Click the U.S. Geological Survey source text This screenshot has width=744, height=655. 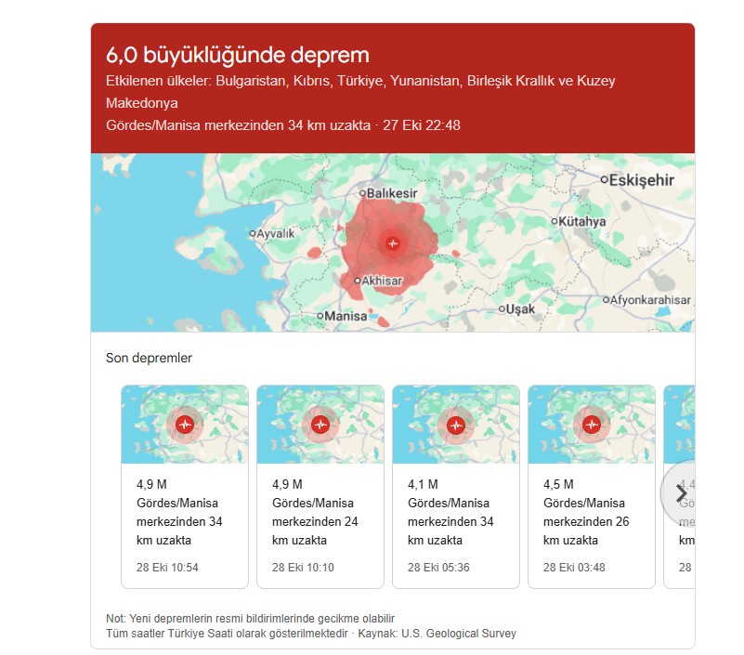(458, 634)
